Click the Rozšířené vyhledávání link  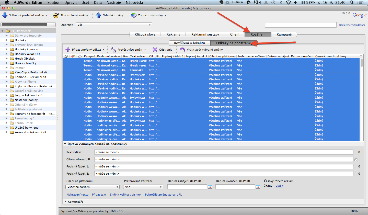352,25
